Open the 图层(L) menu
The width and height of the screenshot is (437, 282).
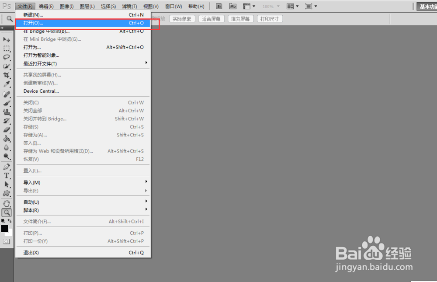point(87,7)
